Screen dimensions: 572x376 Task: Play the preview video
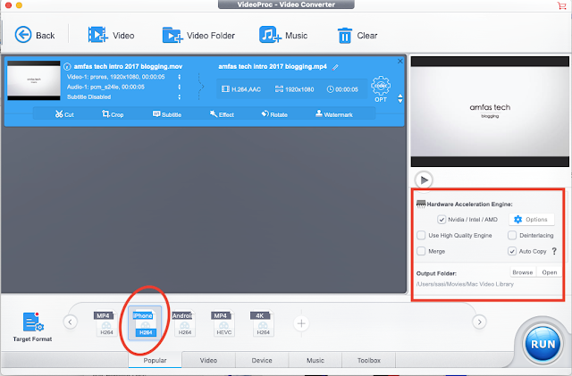424,180
